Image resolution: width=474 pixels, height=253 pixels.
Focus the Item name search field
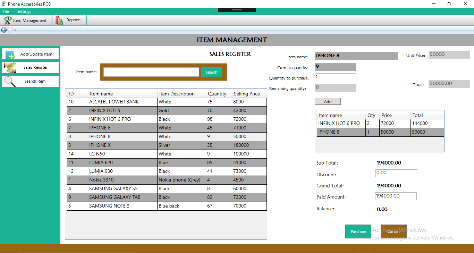point(151,72)
